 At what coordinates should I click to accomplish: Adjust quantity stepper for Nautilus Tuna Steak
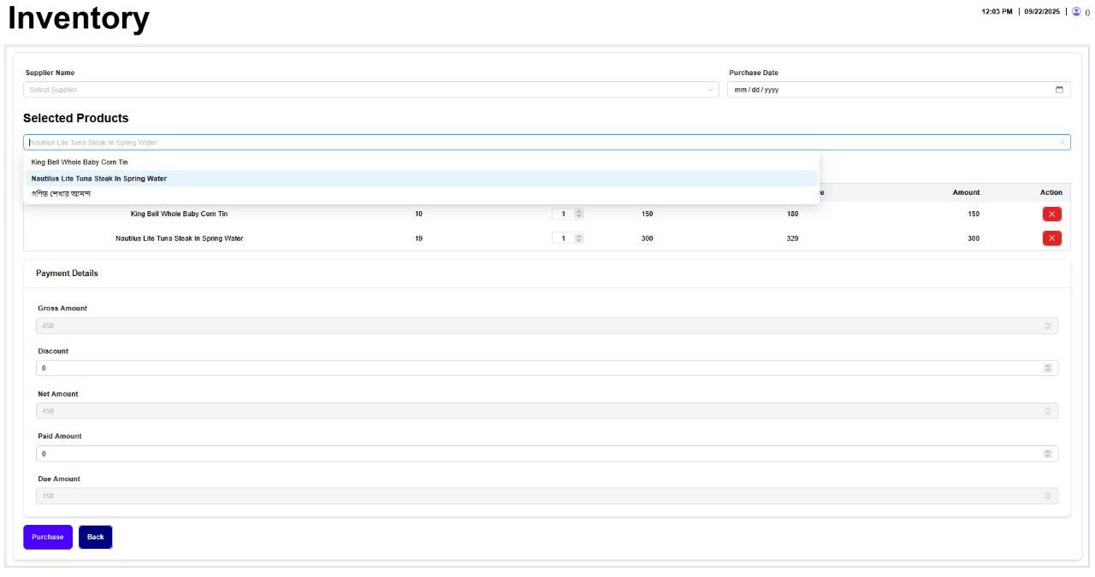click(578, 238)
